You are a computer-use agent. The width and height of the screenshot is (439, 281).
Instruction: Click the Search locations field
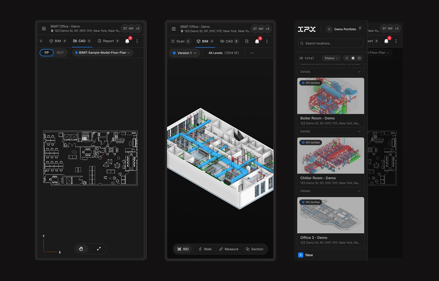coord(331,43)
